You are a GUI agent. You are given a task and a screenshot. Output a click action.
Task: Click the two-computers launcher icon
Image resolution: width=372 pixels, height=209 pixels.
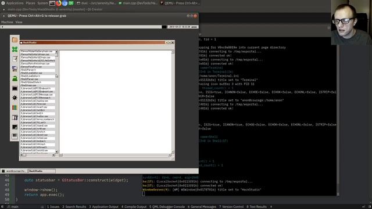click(x=15, y=69)
